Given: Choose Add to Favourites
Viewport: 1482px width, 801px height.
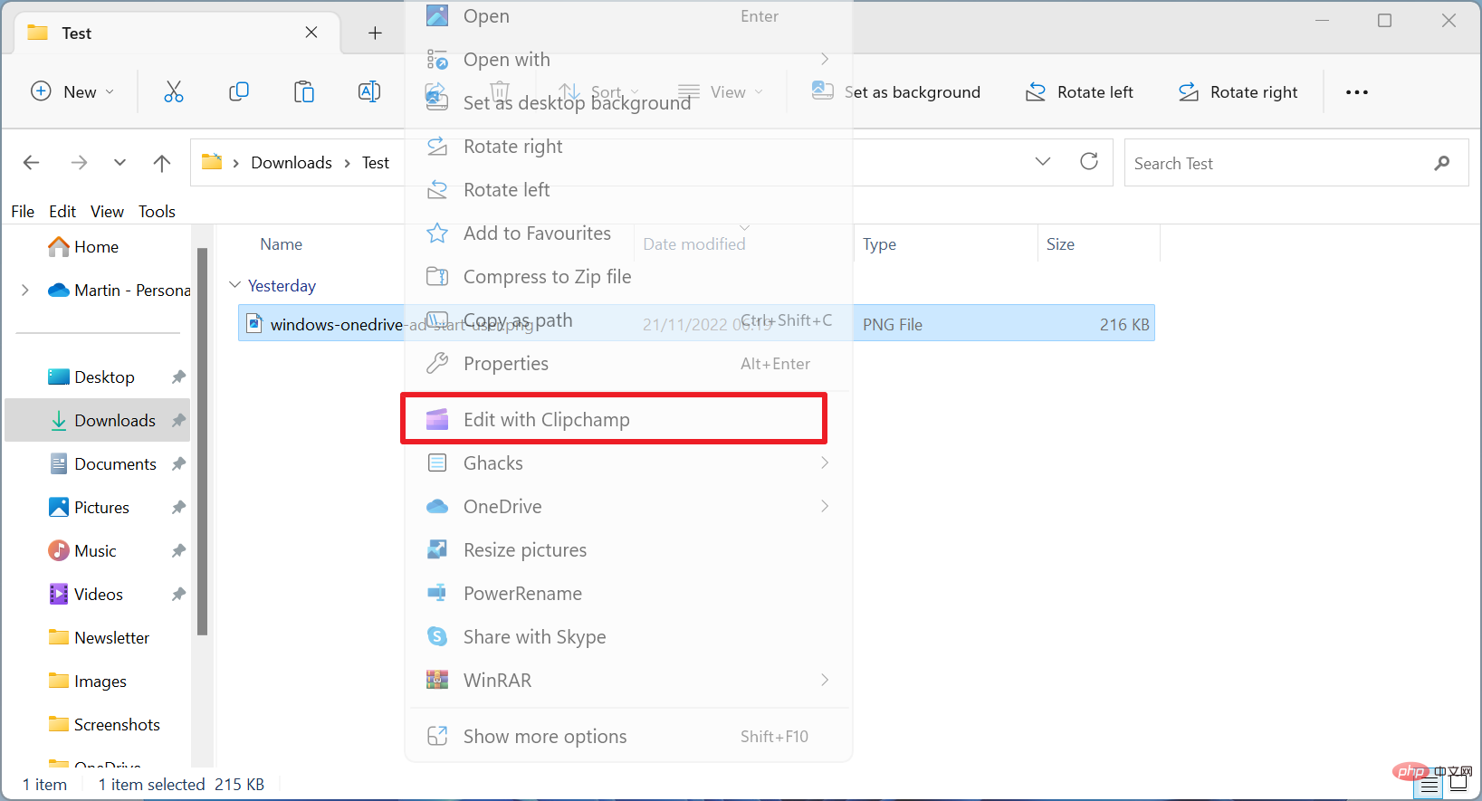Looking at the screenshot, I should click(x=628, y=234).
